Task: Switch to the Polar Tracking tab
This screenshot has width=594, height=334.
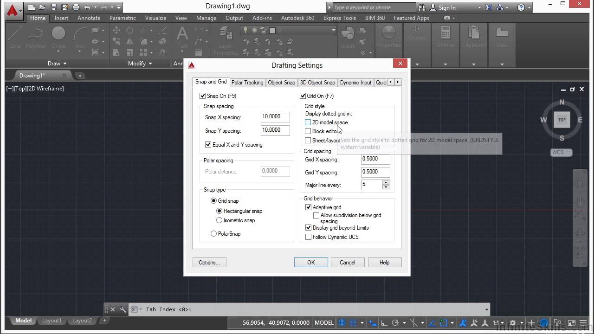Action: (247, 83)
